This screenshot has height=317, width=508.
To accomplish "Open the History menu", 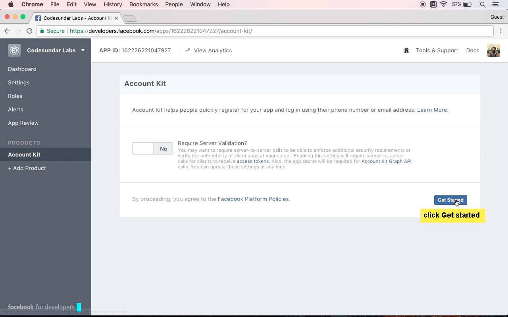I will (x=113, y=4).
